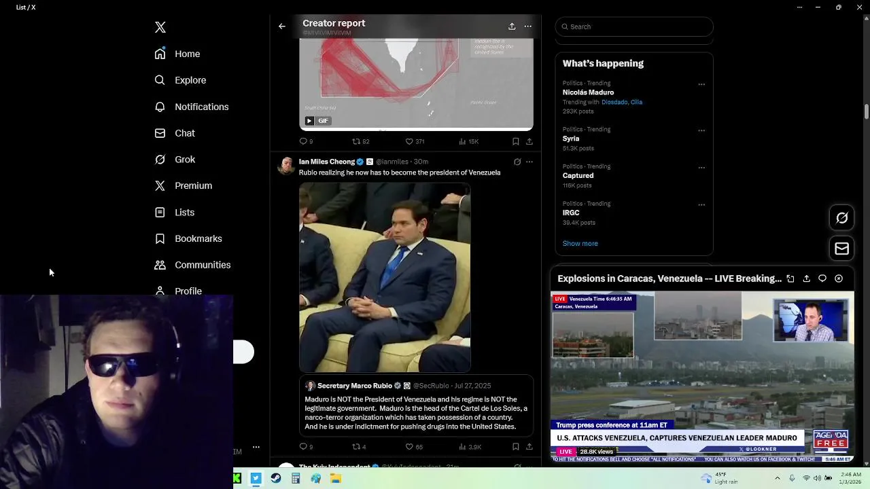Click the X logo in sidebar
Screen dimensions: 870x489
point(160,27)
